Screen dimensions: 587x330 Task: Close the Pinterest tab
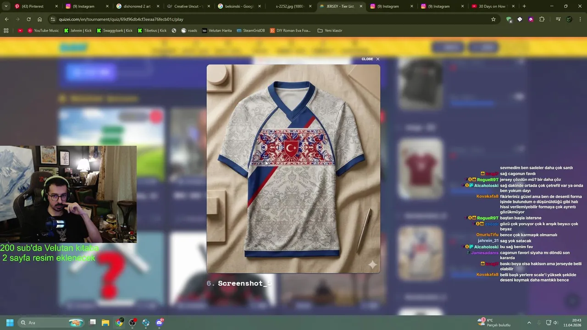(56, 6)
